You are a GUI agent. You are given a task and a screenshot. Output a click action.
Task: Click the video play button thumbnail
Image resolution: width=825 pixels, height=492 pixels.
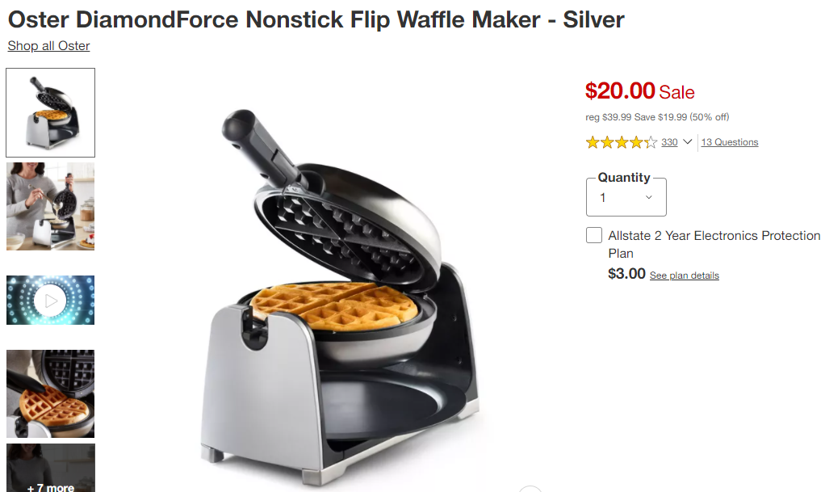tap(51, 301)
